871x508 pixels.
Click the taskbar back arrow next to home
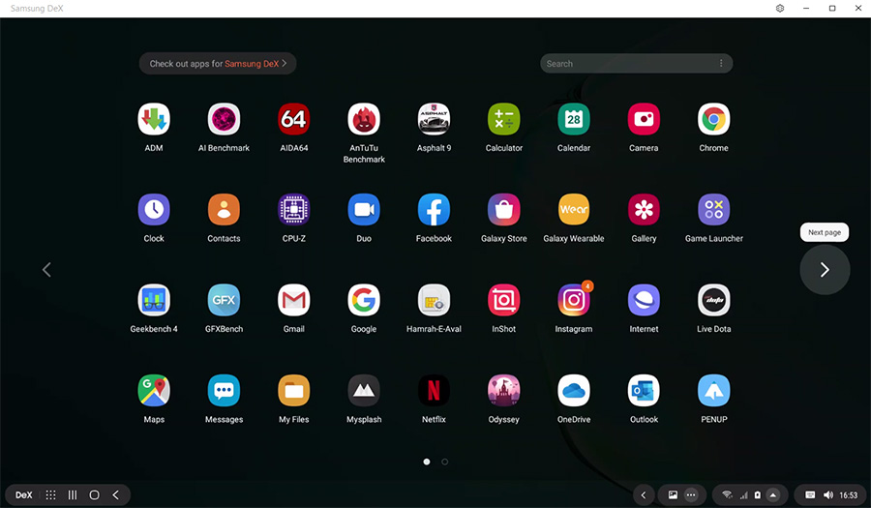tap(115, 494)
